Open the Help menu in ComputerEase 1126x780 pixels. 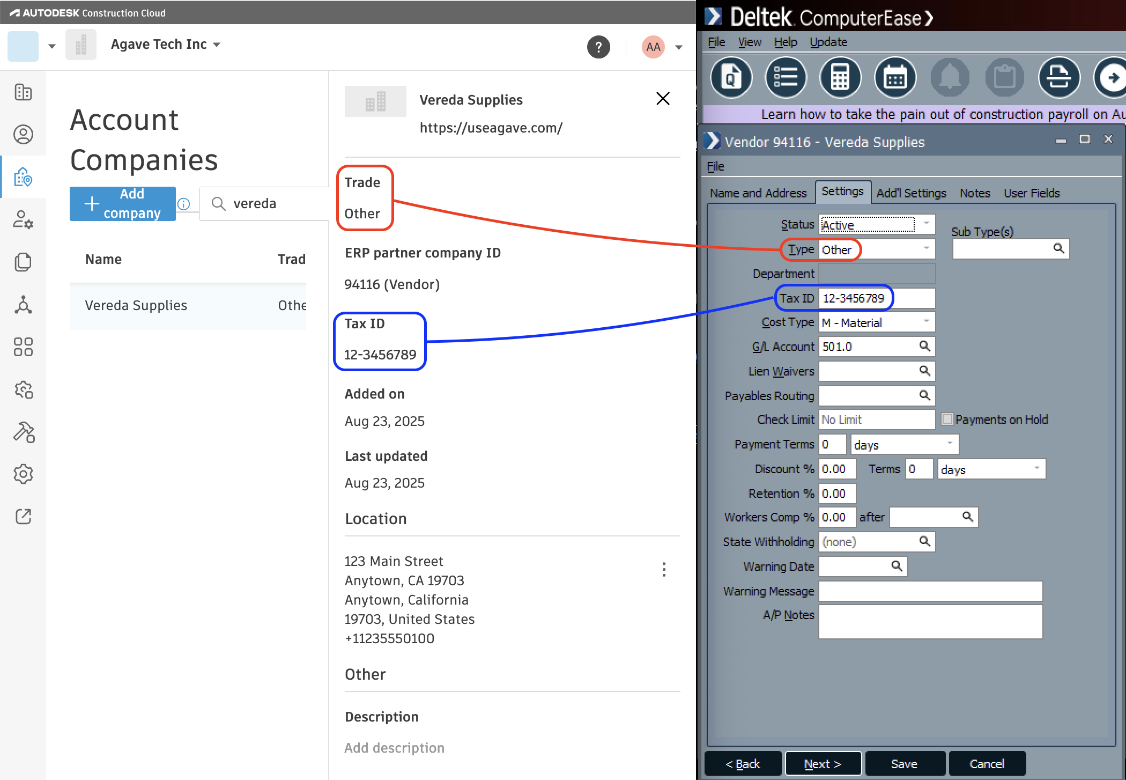[786, 42]
